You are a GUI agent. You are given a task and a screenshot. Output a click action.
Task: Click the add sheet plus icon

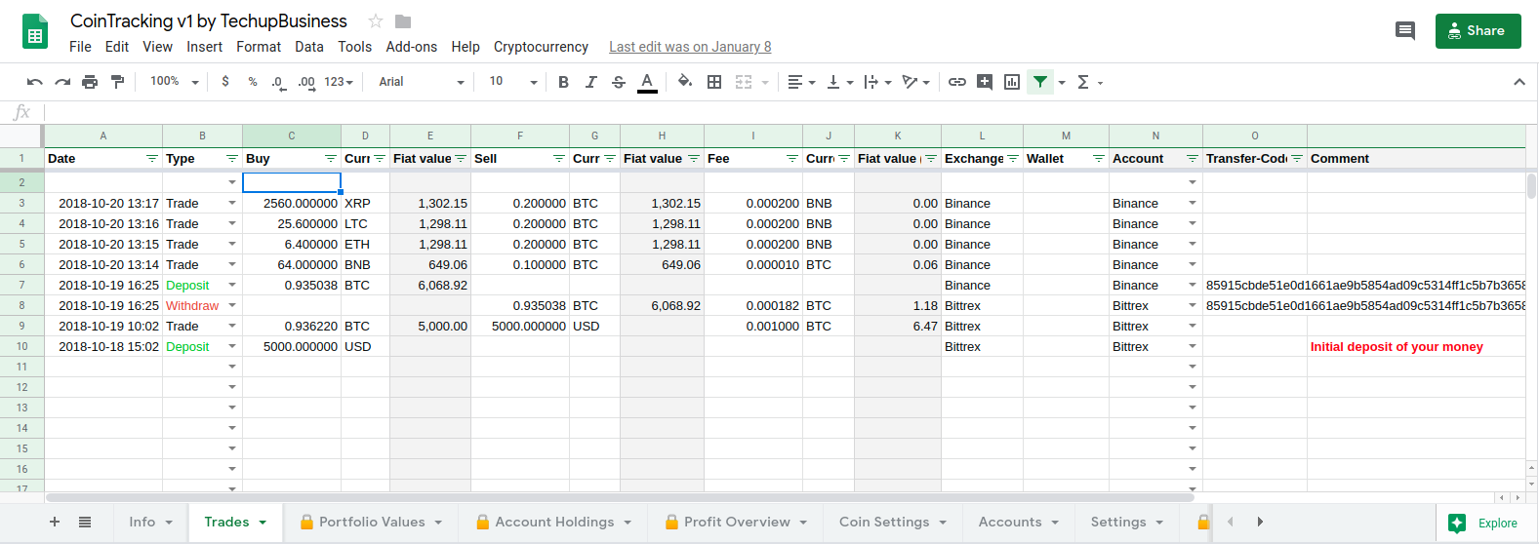point(55,522)
